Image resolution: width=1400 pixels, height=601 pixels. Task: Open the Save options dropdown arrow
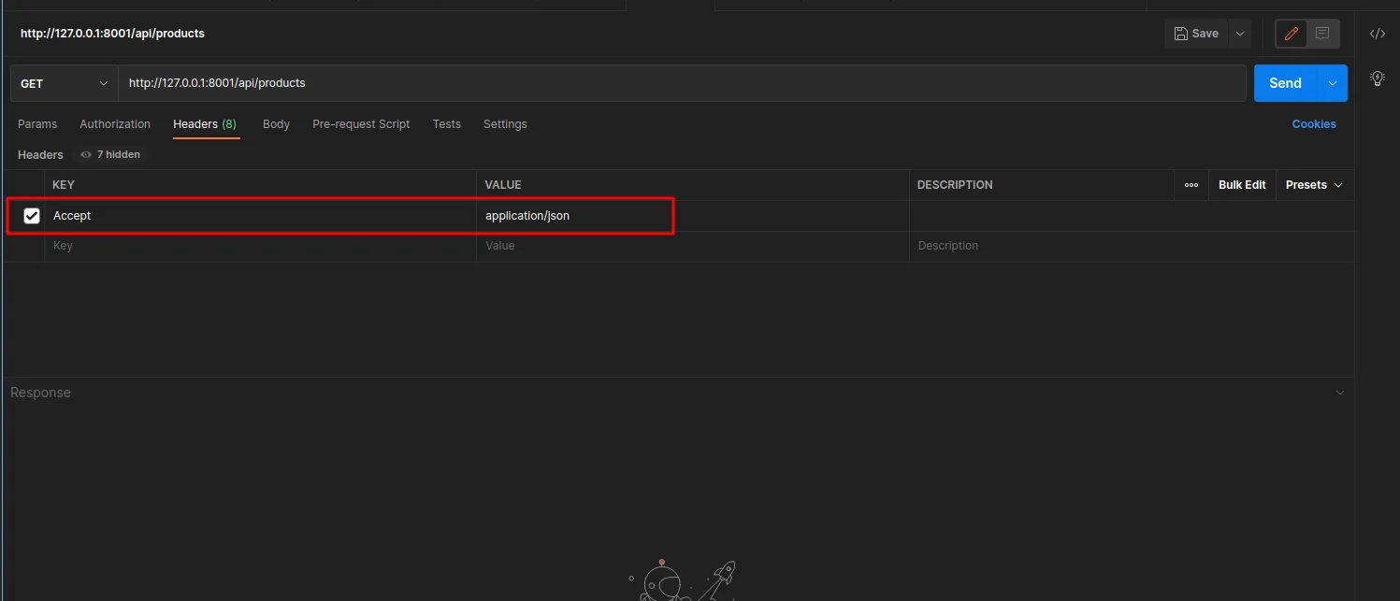click(x=1240, y=34)
